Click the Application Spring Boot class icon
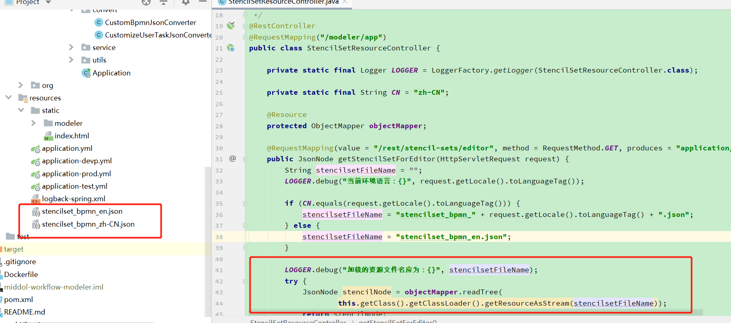 86,73
